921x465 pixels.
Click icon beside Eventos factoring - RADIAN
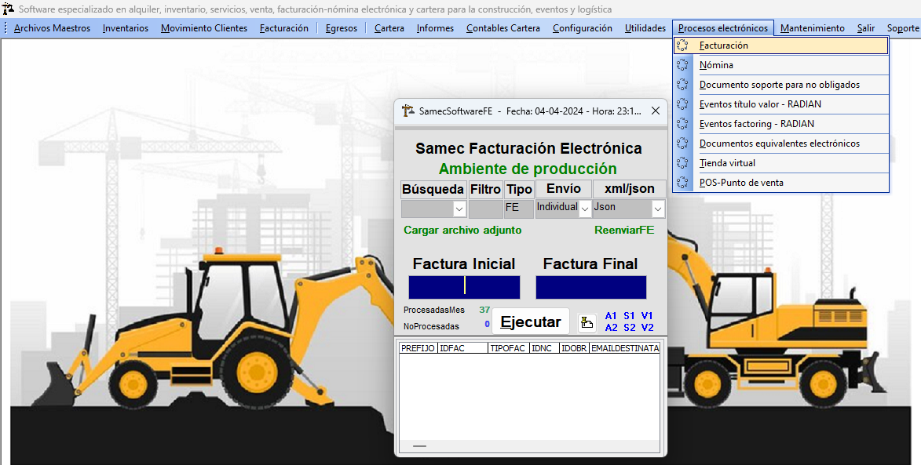682,124
